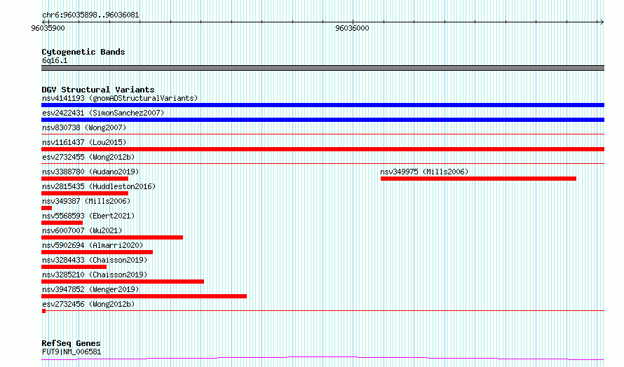Click nsv3285210 (Chaisson2019) label
This screenshot has height=367, width=624.
tap(95, 275)
